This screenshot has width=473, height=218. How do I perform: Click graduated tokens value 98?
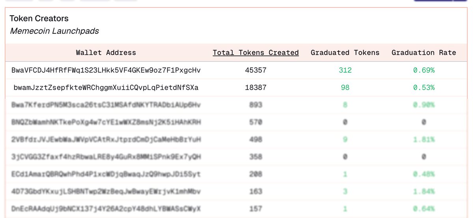345,88
